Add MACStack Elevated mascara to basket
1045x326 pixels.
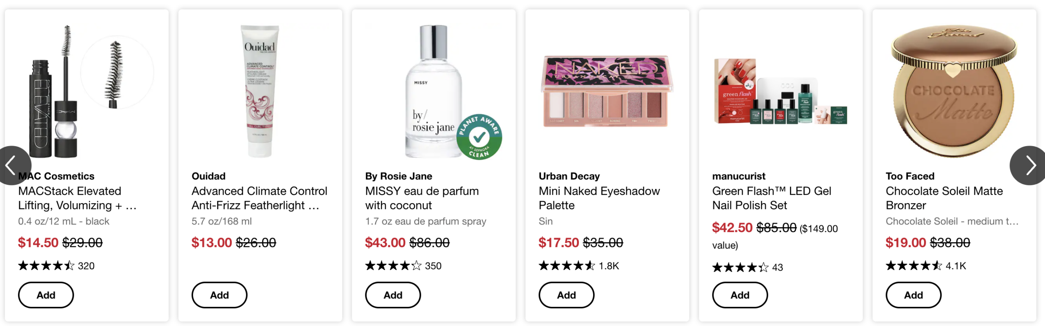(46, 295)
